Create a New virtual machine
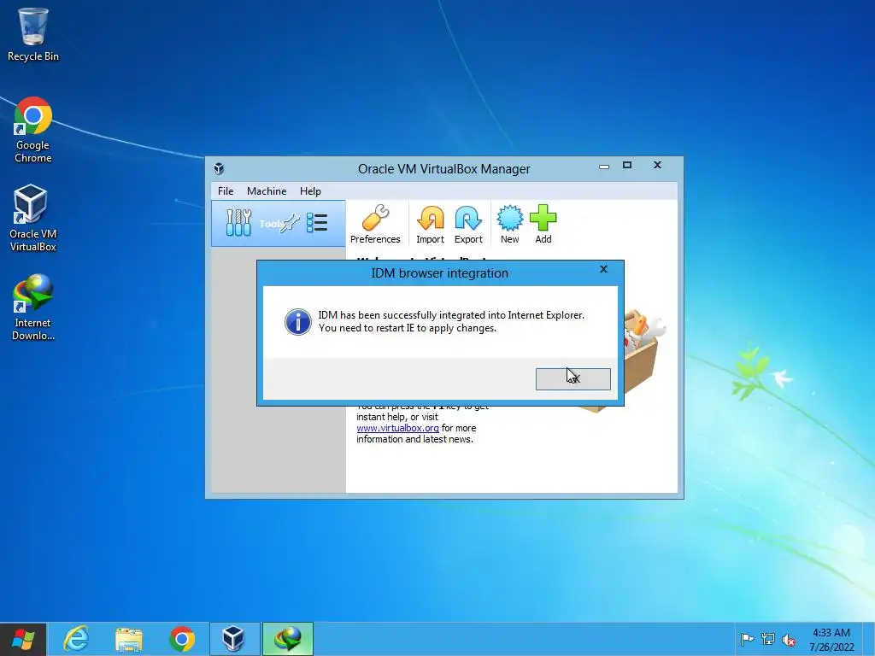Image resolution: width=875 pixels, height=656 pixels. pos(509,225)
